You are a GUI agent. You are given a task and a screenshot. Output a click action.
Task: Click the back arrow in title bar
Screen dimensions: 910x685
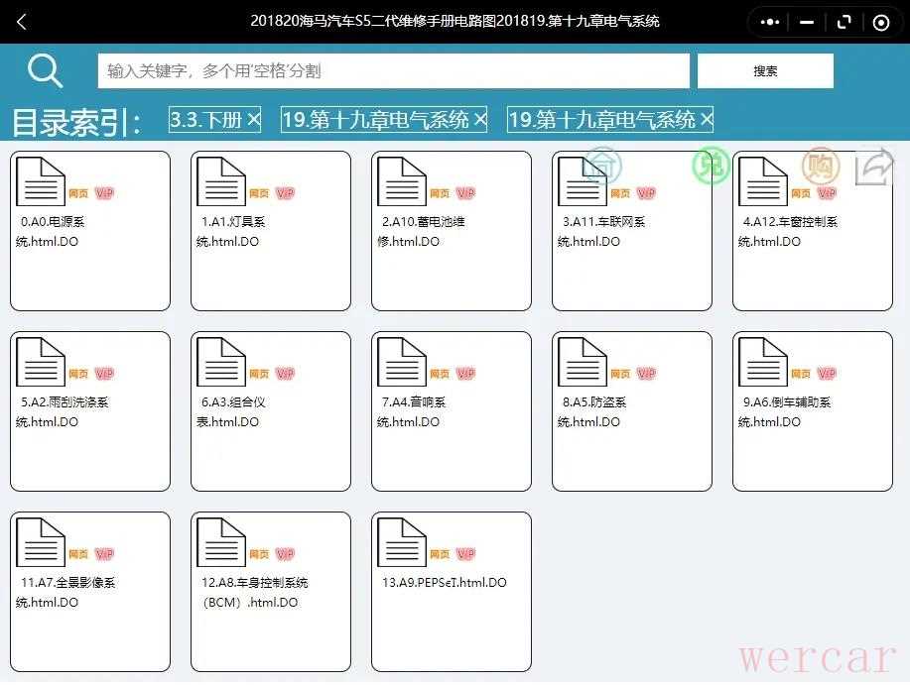[22, 22]
